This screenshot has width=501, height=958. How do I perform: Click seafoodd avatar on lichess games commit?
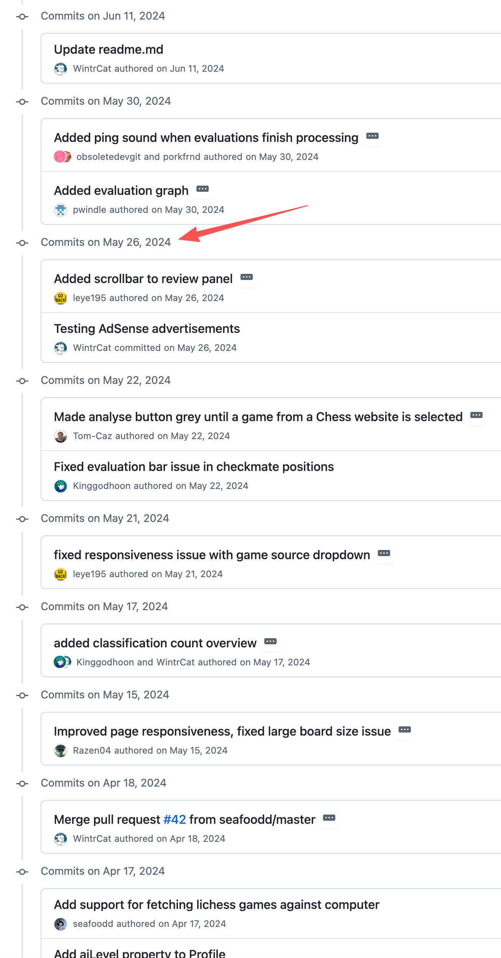[x=61, y=924]
